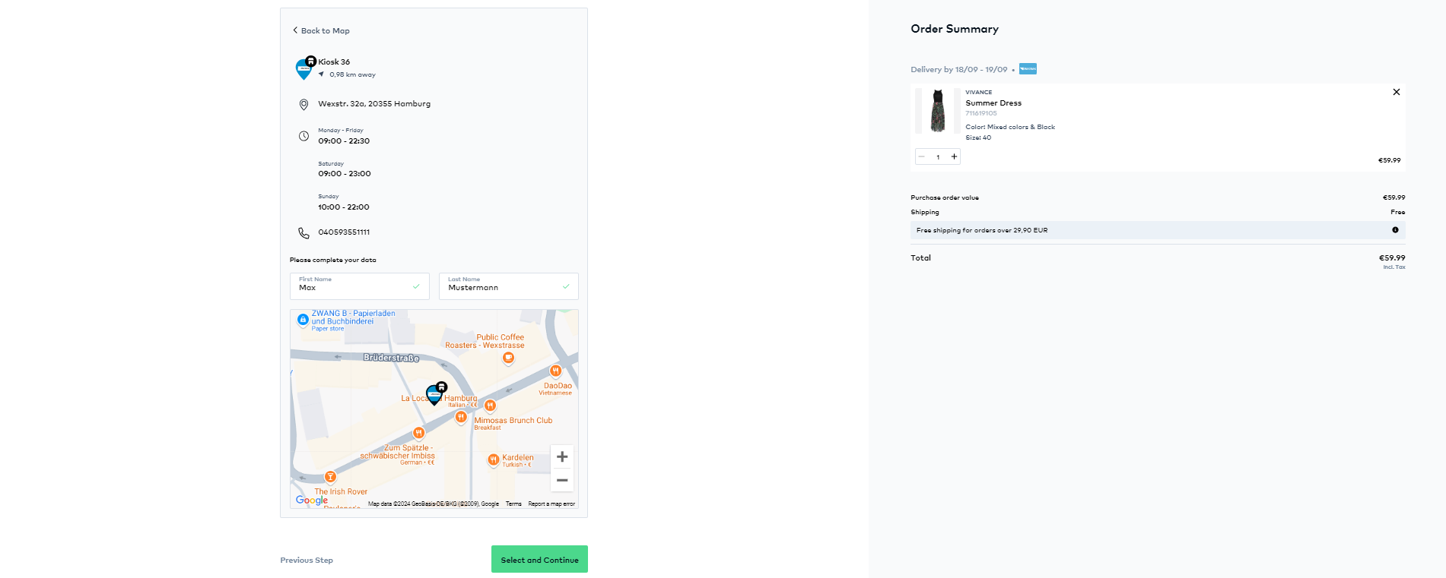Open Google Maps Terms link
The height and width of the screenshot is (578, 1446).
(x=513, y=504)
